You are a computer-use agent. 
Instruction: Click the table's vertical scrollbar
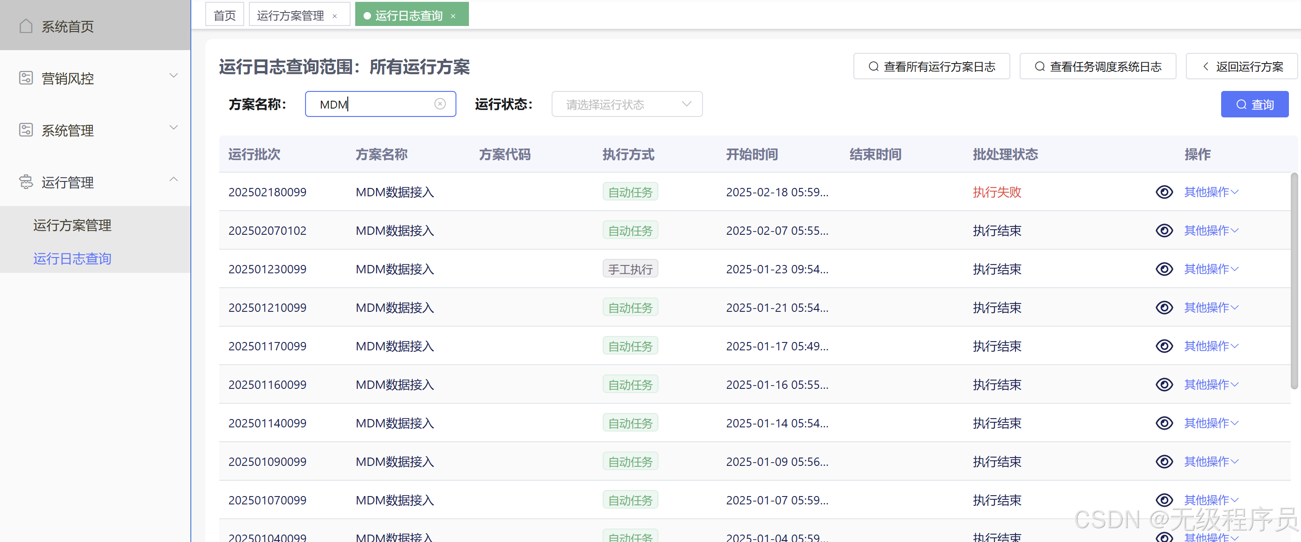(x=1294, y=281)
